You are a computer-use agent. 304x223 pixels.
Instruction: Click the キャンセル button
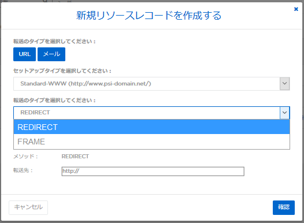28,207
